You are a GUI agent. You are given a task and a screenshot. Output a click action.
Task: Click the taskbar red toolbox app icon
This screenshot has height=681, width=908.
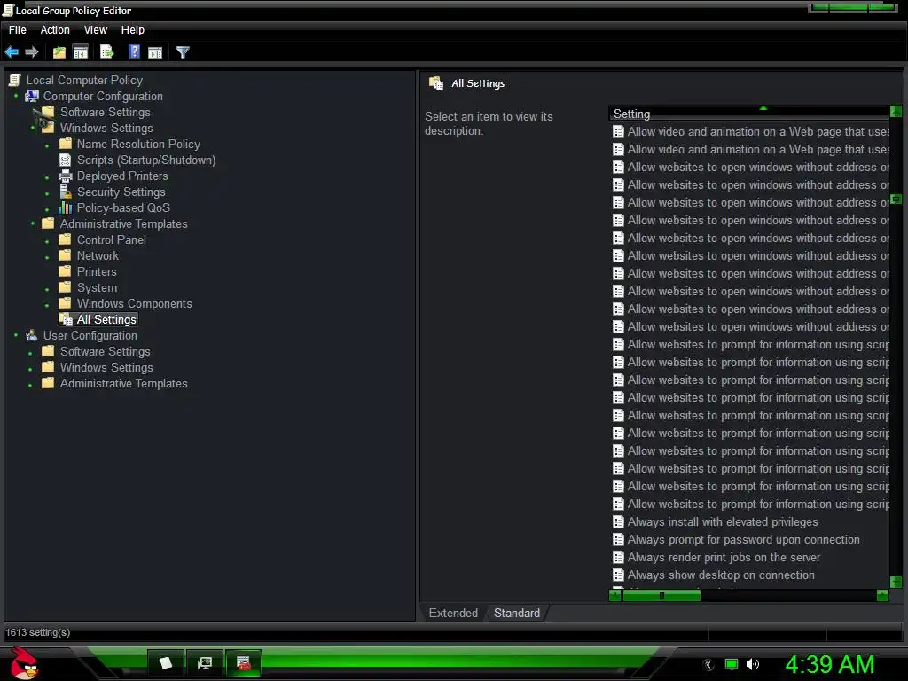coord(244,663)
